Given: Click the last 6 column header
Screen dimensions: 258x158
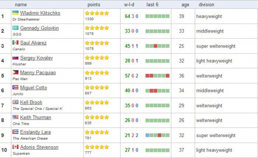Looking at the screenshot, I should pyautogui.click(x=152, y=4).
